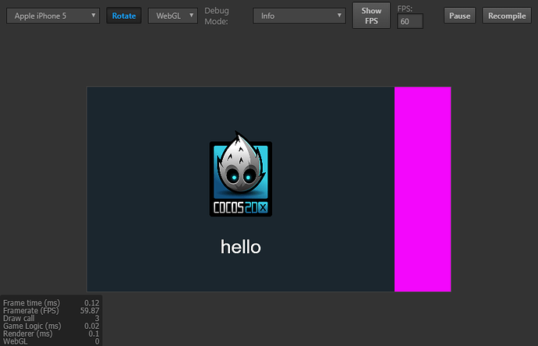
Task: Click the Recompile button
Action: [x=507, y=16]
